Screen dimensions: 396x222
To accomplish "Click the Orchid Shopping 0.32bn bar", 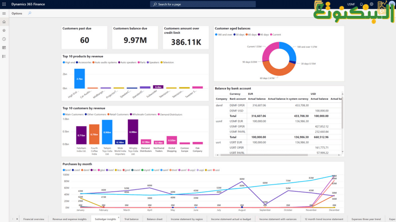I will (172, 140).
